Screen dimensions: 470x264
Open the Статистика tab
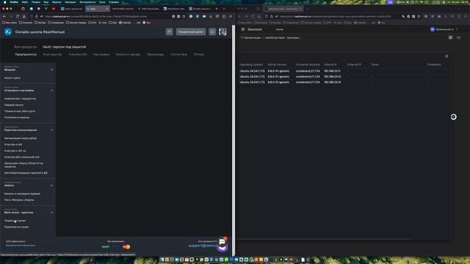178,54
